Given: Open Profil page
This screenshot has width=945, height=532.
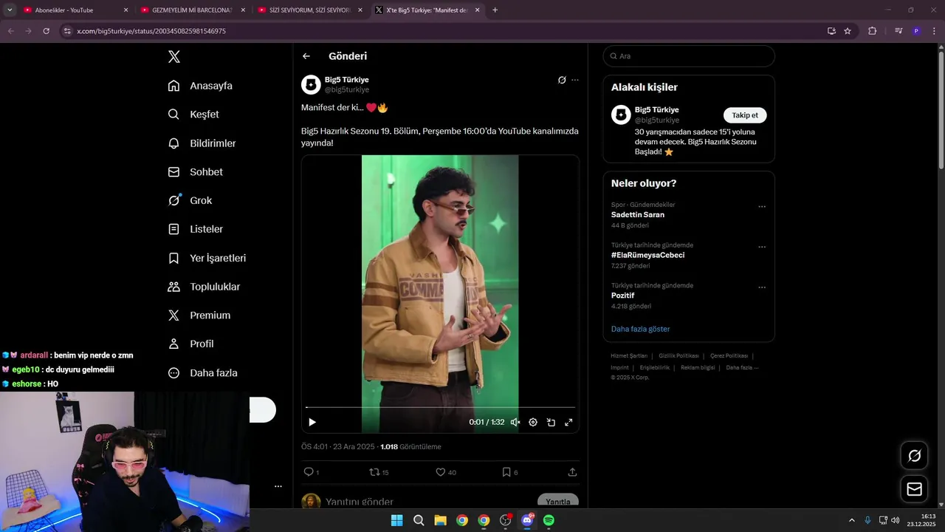Looking at the screenshot, I should point(190,344).
